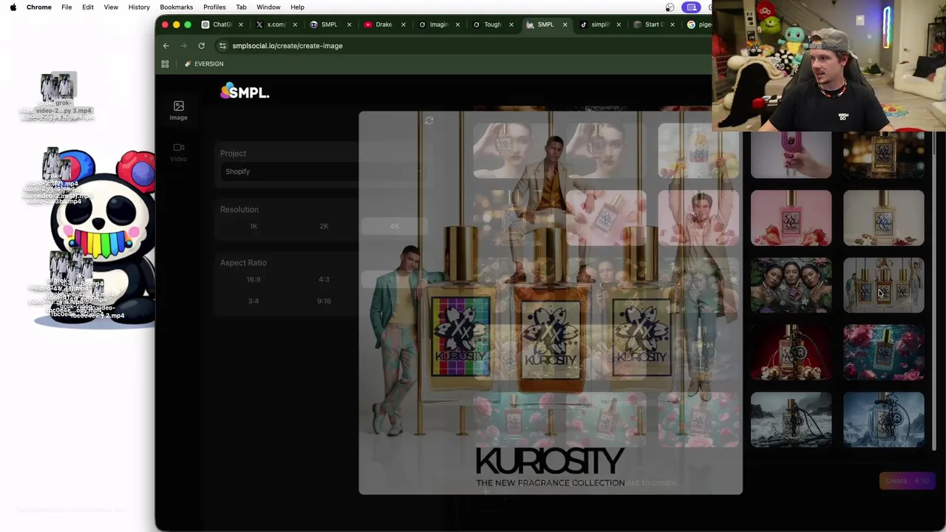The image size is (946, 532).
Task: Open the Profiles menu
Action: [214, 7]
